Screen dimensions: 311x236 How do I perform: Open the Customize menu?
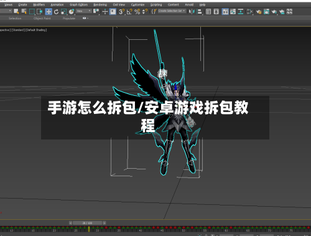(137, 4)
